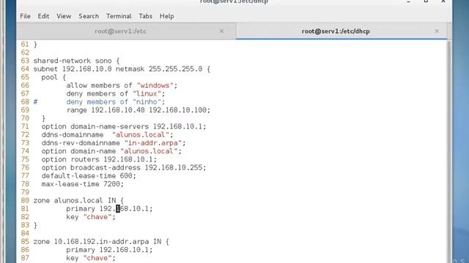Screen dimensions: 469x263
Task: Click the "linux" string on line 67
Action: (147, 94)
